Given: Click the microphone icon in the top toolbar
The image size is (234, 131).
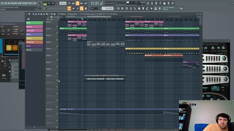Looking at the screenshot, I should tap(156, 3).
